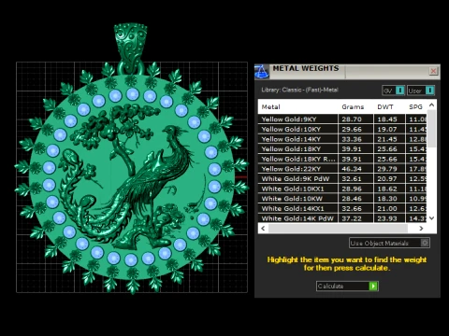Click the 18.30 DWT cell
Viewport: 449px width, 336px height.
389,199
